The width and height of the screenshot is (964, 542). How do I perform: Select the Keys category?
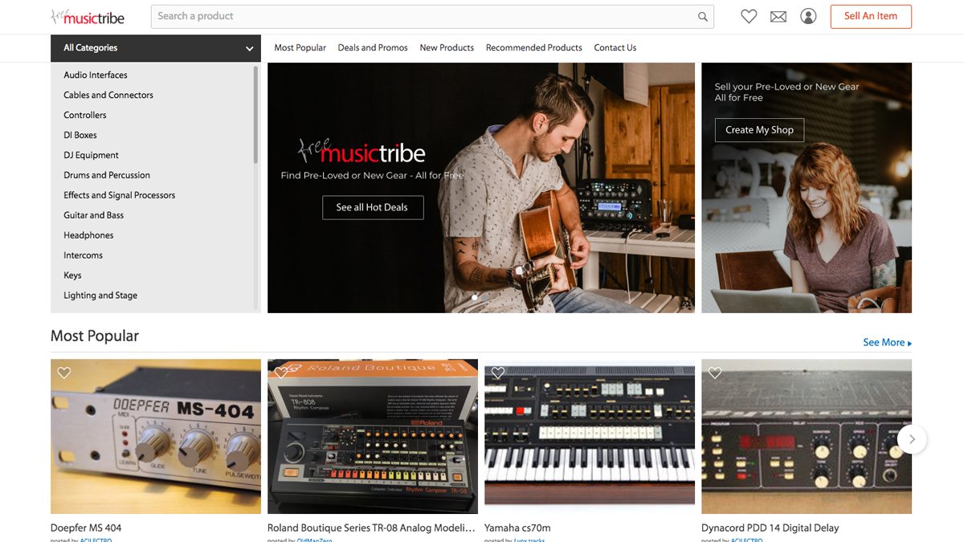(x=72, y=275)
